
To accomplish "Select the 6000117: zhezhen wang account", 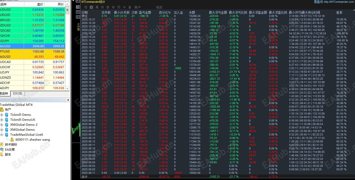I will (x=32, y=140).
